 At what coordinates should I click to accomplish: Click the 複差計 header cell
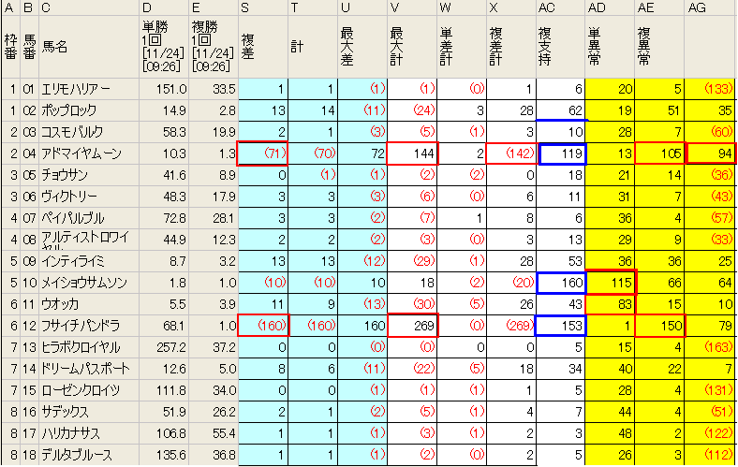pyautogui.click(x=511, y=47)
